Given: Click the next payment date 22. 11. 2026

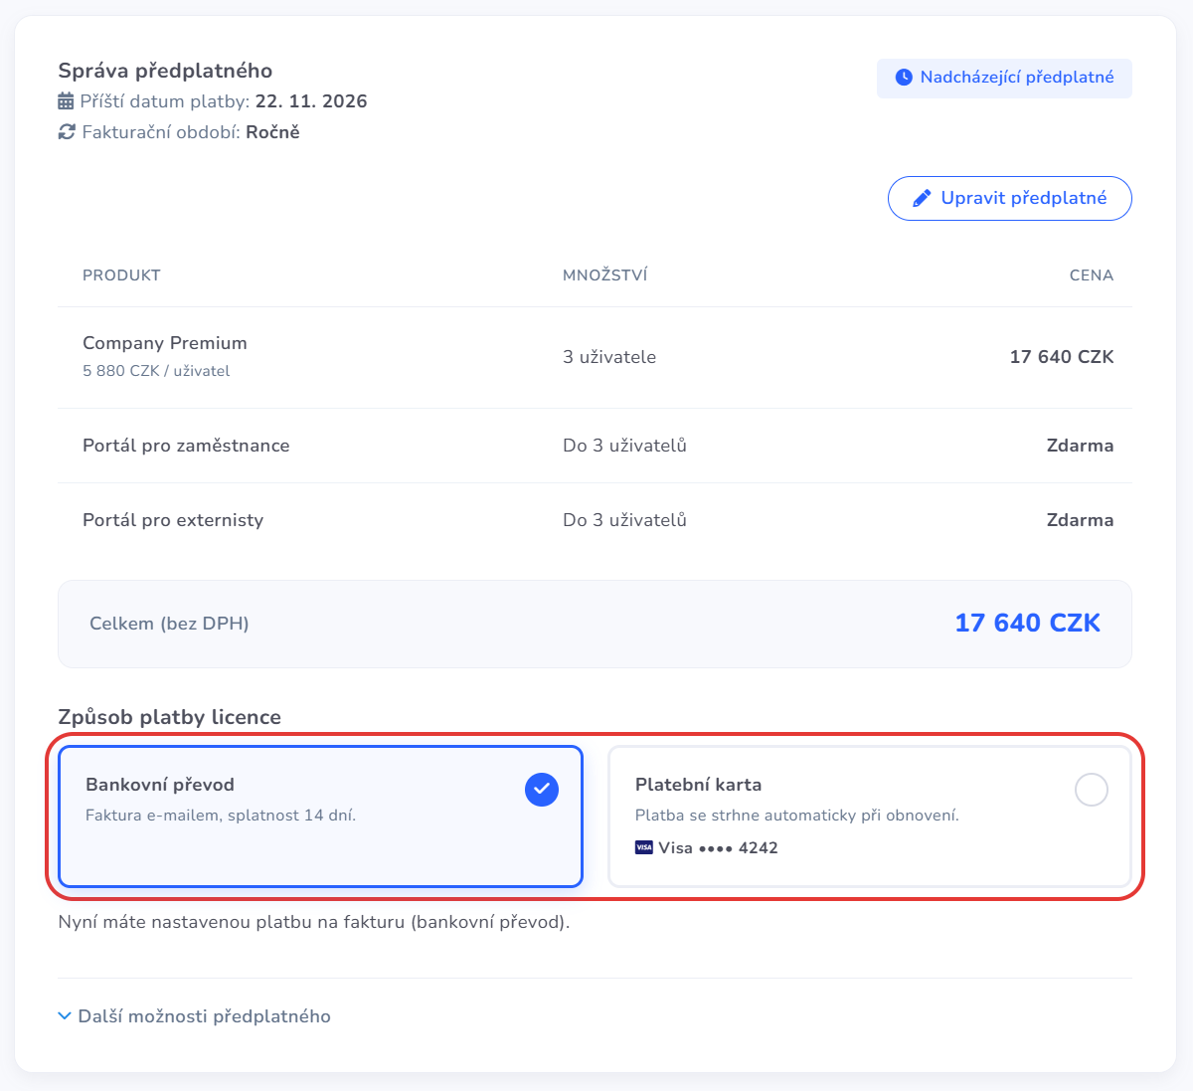Looking at the screenshot, I should [x=311, y=101].
